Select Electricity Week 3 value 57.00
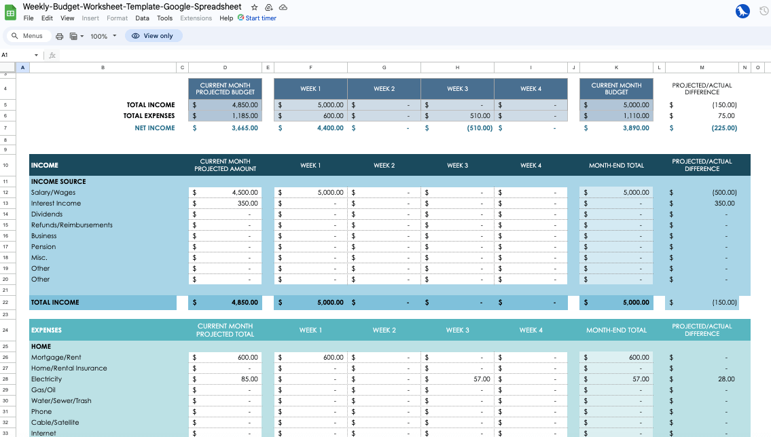The height and width of the screenshot is (437, 771). tap(457, 379)
